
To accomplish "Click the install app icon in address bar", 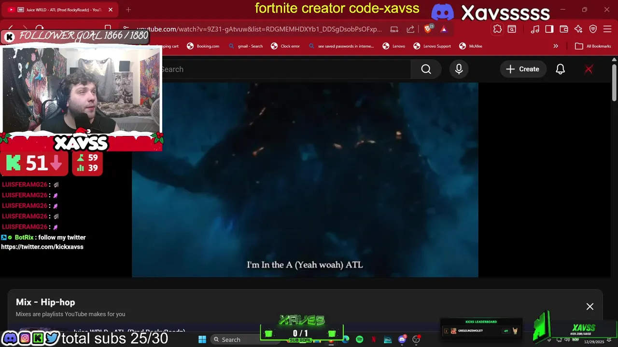I will tap(394, 29).
